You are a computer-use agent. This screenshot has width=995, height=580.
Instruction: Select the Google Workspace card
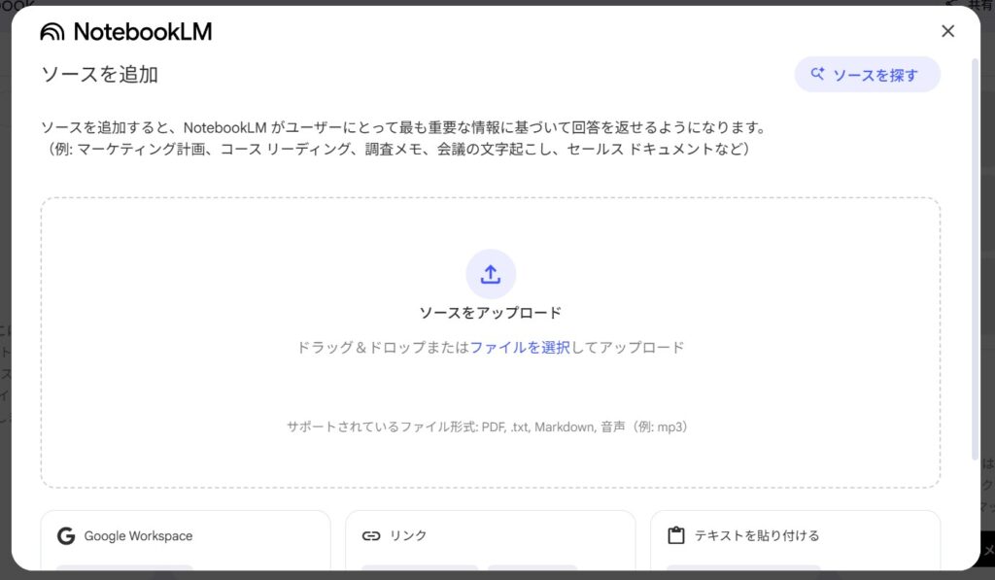186,541
